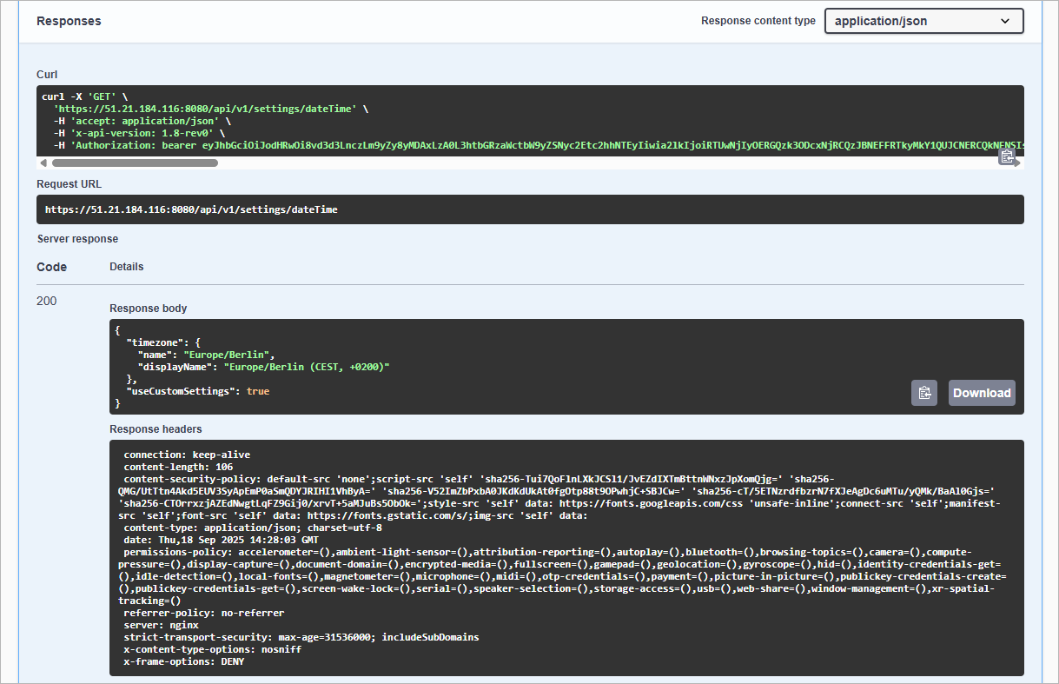Download the response body
Viewport: 1059px width, 684px height.
click(982, 393)
